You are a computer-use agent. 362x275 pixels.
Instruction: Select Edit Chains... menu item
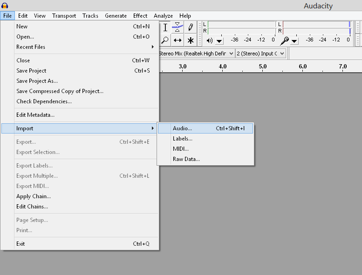coord(80,207)
